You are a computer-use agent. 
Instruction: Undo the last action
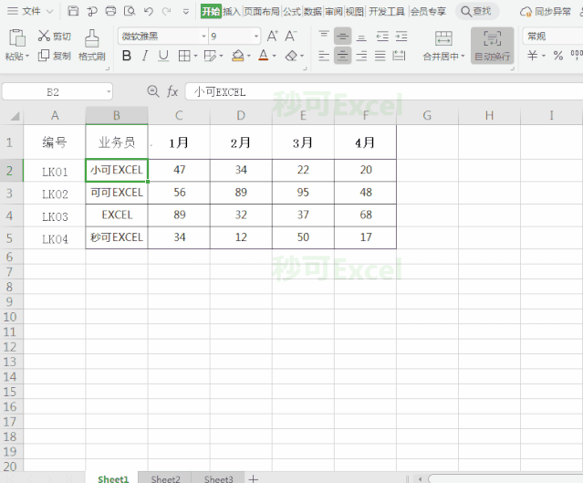pos(149,12)
